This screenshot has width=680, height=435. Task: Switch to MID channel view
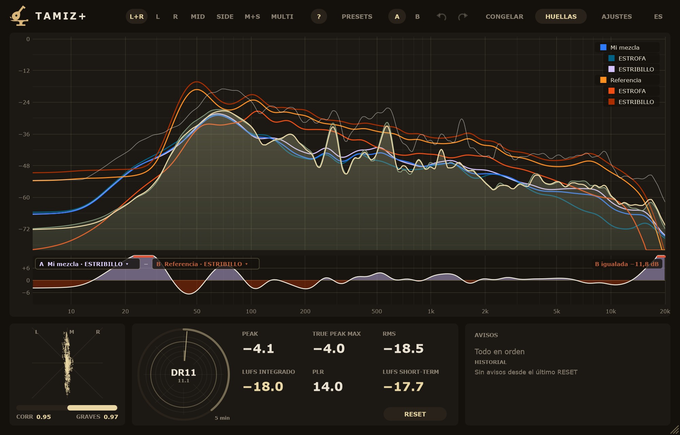pyautogui.click(x=198, y=16)
